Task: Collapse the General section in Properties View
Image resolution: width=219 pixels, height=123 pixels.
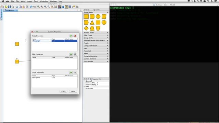Action: [84, 81]
